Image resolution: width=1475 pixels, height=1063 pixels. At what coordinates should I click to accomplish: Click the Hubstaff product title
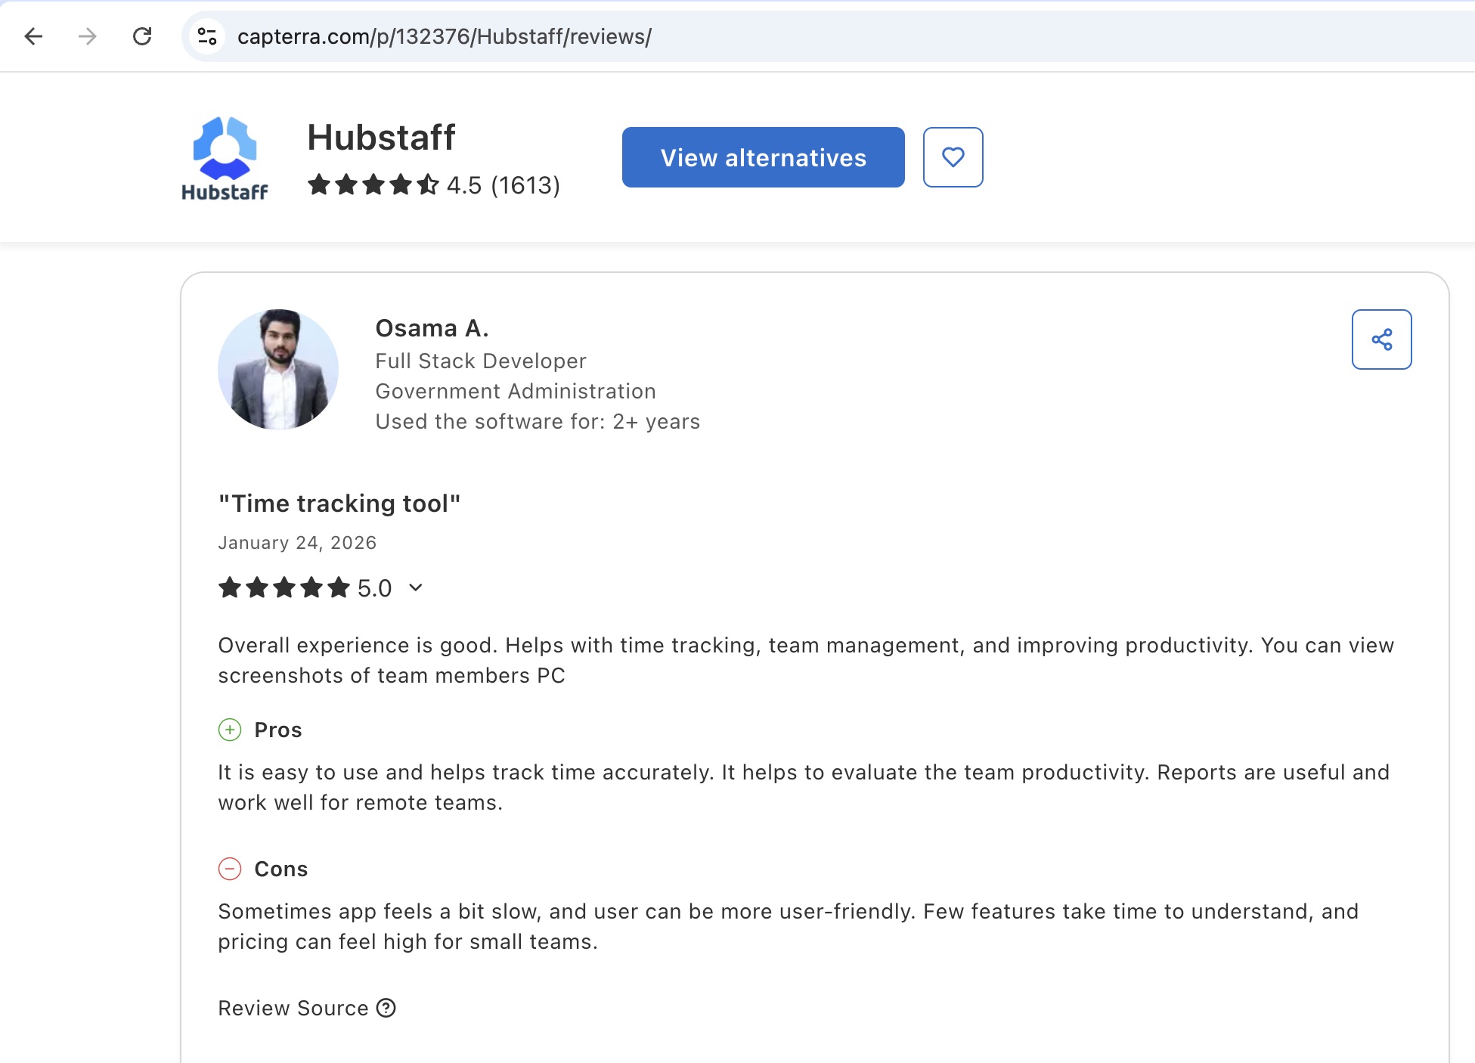point(381,138)
